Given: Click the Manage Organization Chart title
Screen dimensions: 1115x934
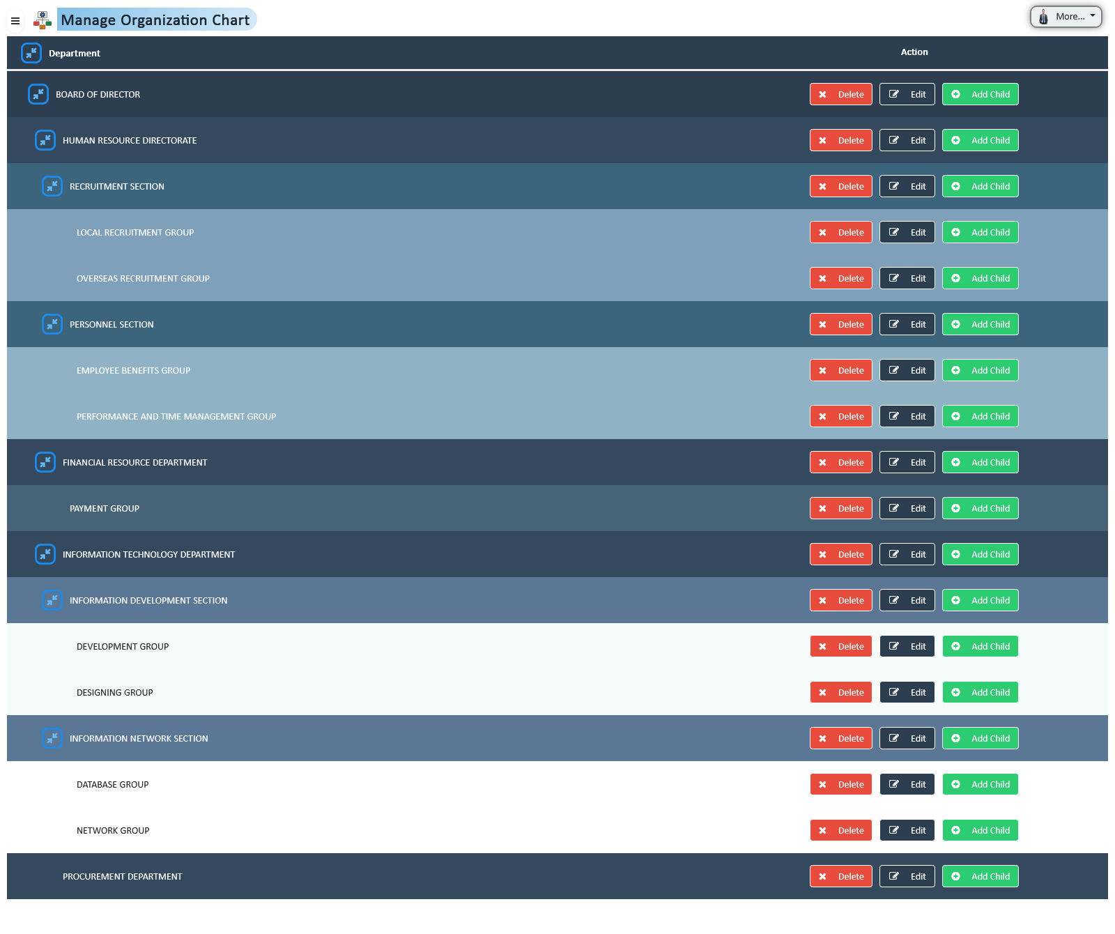Looking at the screenshot, I should click(155, 20).
